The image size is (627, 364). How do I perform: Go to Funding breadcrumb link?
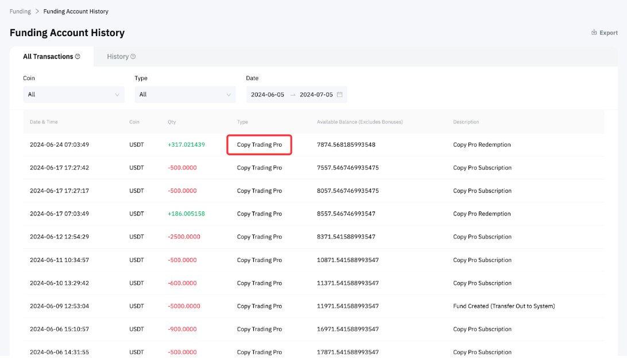point(20,11)
